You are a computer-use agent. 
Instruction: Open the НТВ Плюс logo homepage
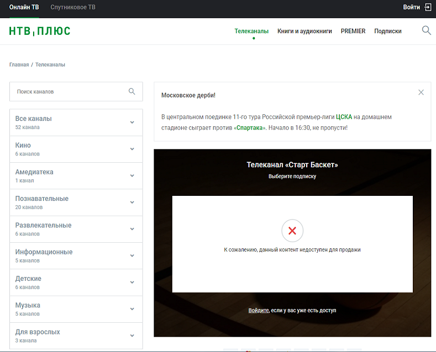[39, 31]
